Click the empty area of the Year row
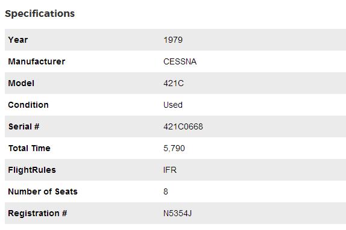This screenshot has height=230, width=346. [x=265, y=40]
